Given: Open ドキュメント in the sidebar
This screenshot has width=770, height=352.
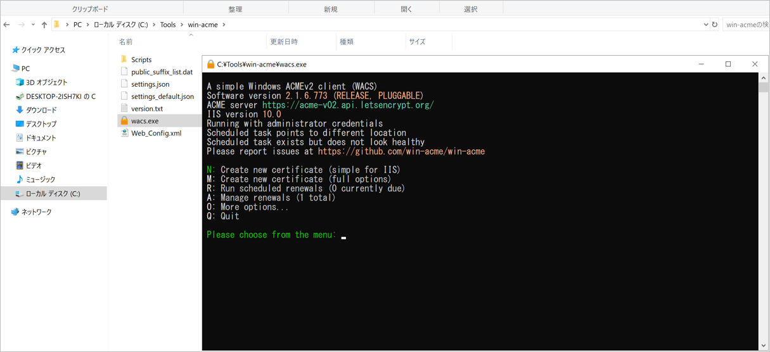Looking at the screenshot, I should [x=41, y=138].
